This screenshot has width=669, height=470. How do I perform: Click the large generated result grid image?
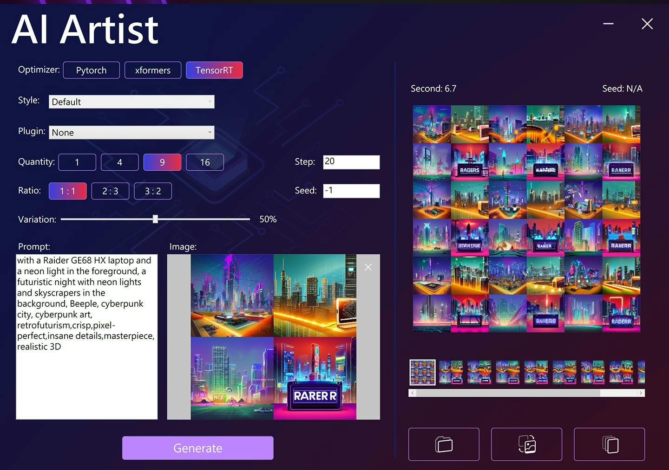[x=526, y=219]
